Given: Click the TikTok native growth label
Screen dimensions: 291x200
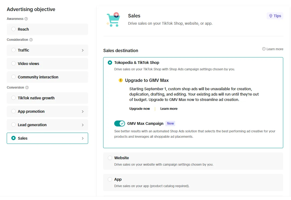Looking at the screenshot, I should click(x=36, y=98).
